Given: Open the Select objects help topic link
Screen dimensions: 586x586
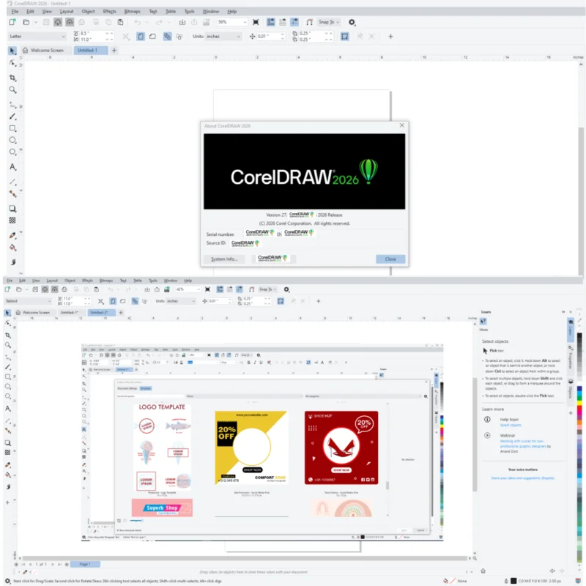Looking at the screenshot, I should pyautogui.click(x=511, y=425).
